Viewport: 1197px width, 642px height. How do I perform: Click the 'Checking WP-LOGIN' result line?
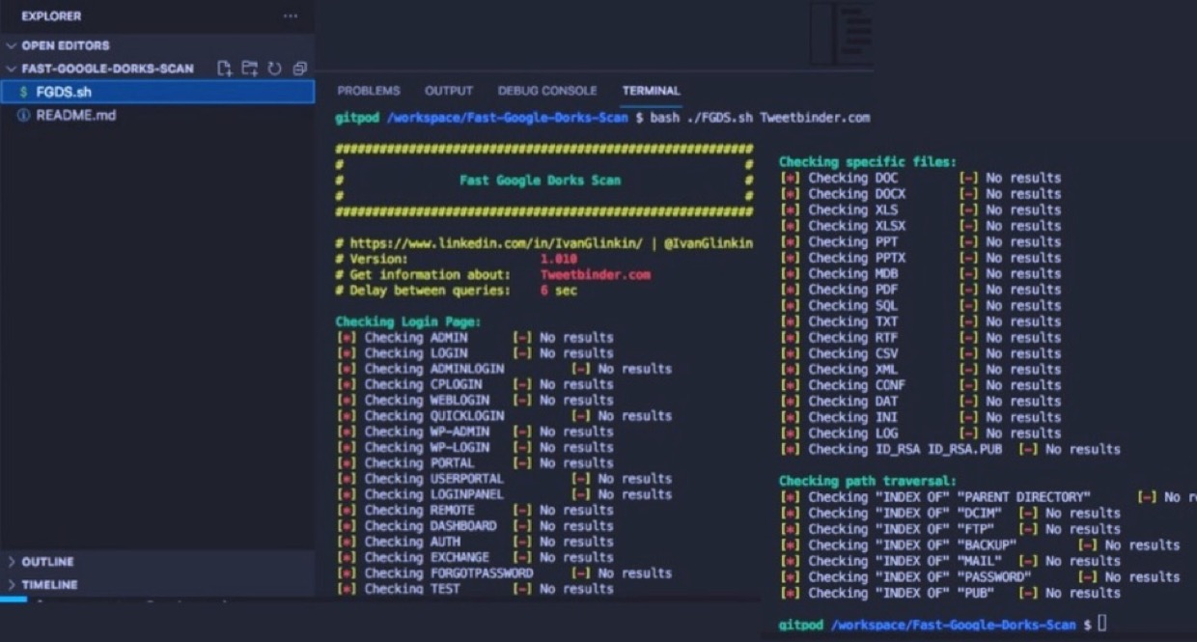(x=475, y=447)
